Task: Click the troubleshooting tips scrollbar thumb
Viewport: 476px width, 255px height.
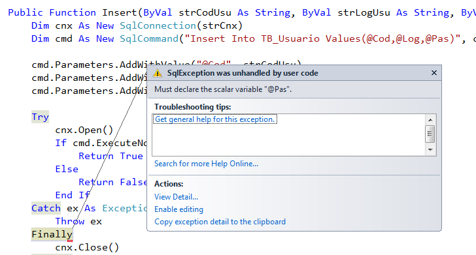Action: 430,134
